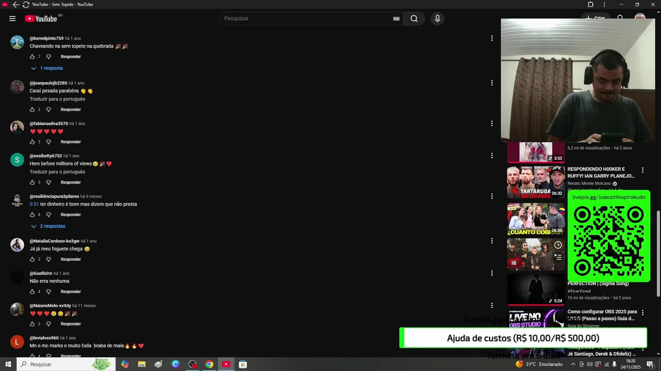Screen dimensions: 661x371
Task: Like the comment by @joaopaulojb2285
Action: click(32, 110)
